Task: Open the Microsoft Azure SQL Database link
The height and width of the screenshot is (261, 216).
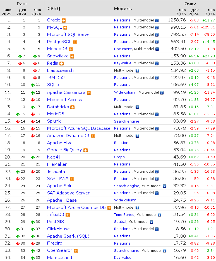Action: tap(79, 128)
